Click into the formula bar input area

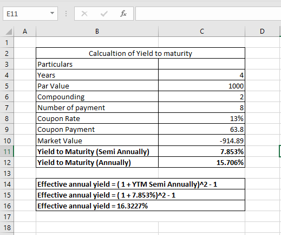click(x=208, y=14)
